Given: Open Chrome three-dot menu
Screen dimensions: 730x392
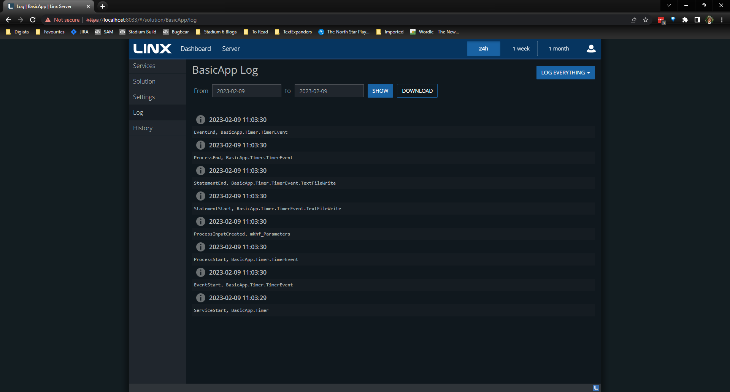Looking at the screenshot, I should [x=722, y=20].
